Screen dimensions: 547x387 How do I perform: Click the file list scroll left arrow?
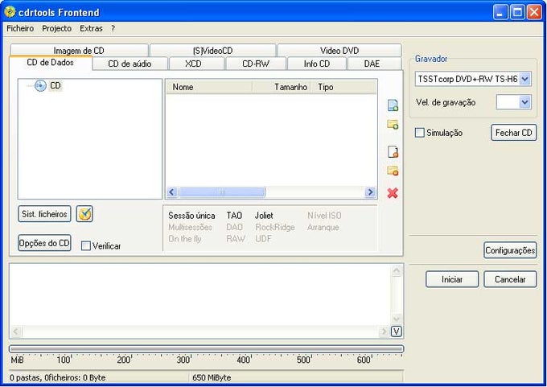172,192
